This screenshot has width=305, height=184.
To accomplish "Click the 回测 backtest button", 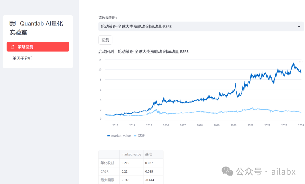I will pyautogui.click(x=105, y=40).
